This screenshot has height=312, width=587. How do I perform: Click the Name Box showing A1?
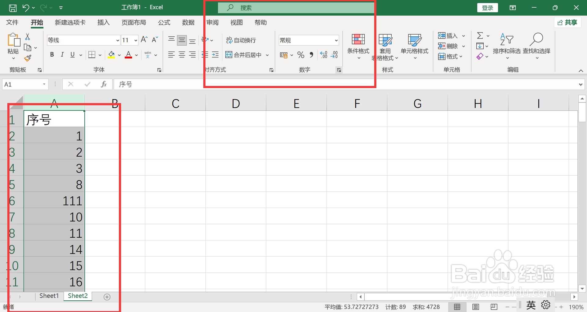point(21,84)
